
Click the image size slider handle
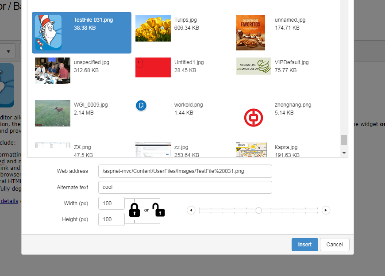(258, 210)
